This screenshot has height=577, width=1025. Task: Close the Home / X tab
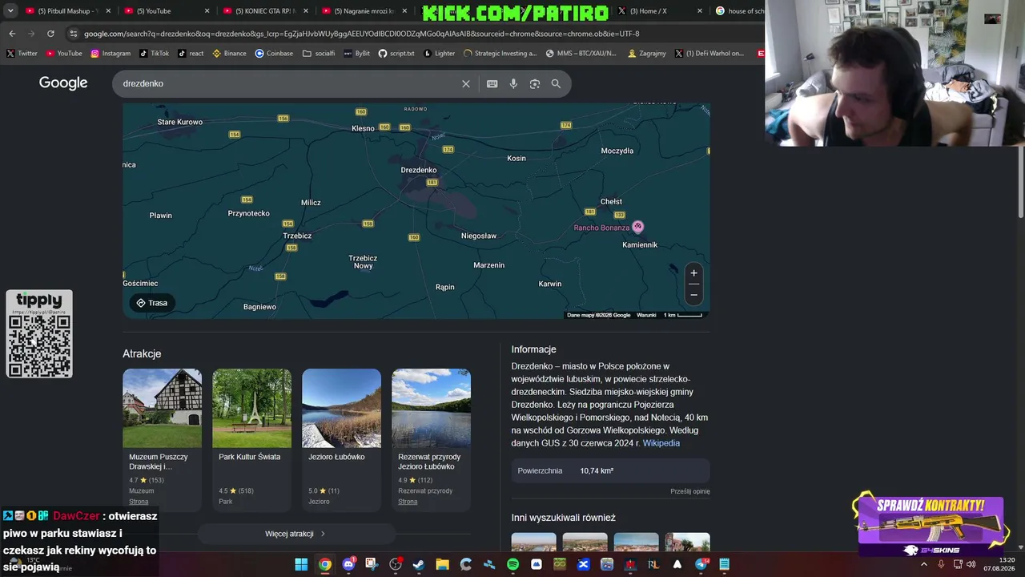[x=700, y=11]
